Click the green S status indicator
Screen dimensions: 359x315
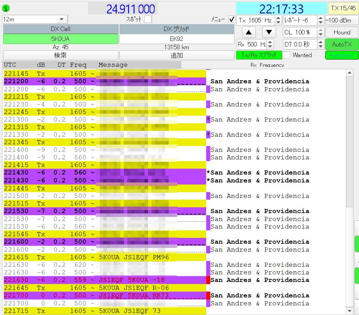tap(7, 9)
